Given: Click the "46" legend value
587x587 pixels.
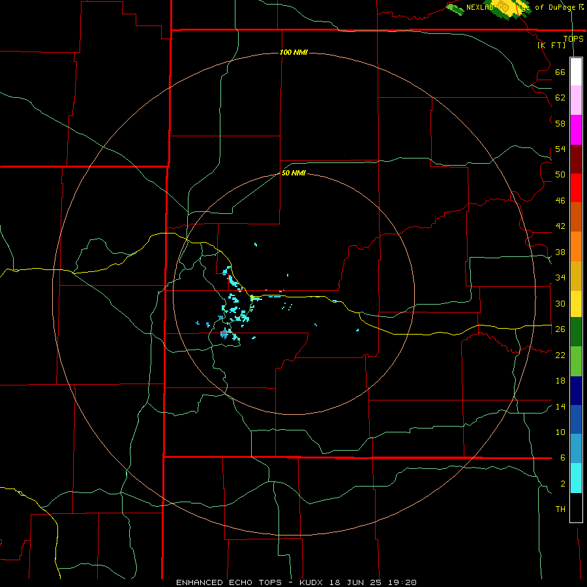Looking at the screenshot, I should [560, 200].
